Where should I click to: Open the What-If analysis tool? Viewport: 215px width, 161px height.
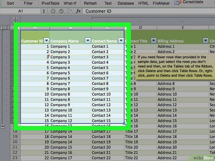point(70,3)
